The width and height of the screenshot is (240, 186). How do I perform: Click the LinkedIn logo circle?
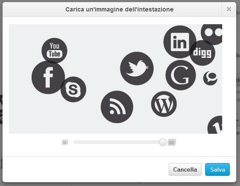point(180,42)
